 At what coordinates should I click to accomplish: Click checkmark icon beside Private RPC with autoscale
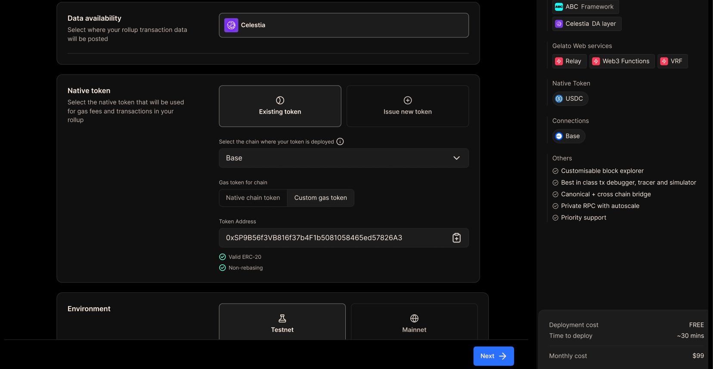click(x=555, y=206)
